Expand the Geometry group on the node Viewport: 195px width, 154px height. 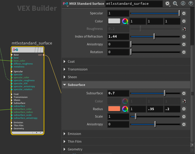pos(12,129)
